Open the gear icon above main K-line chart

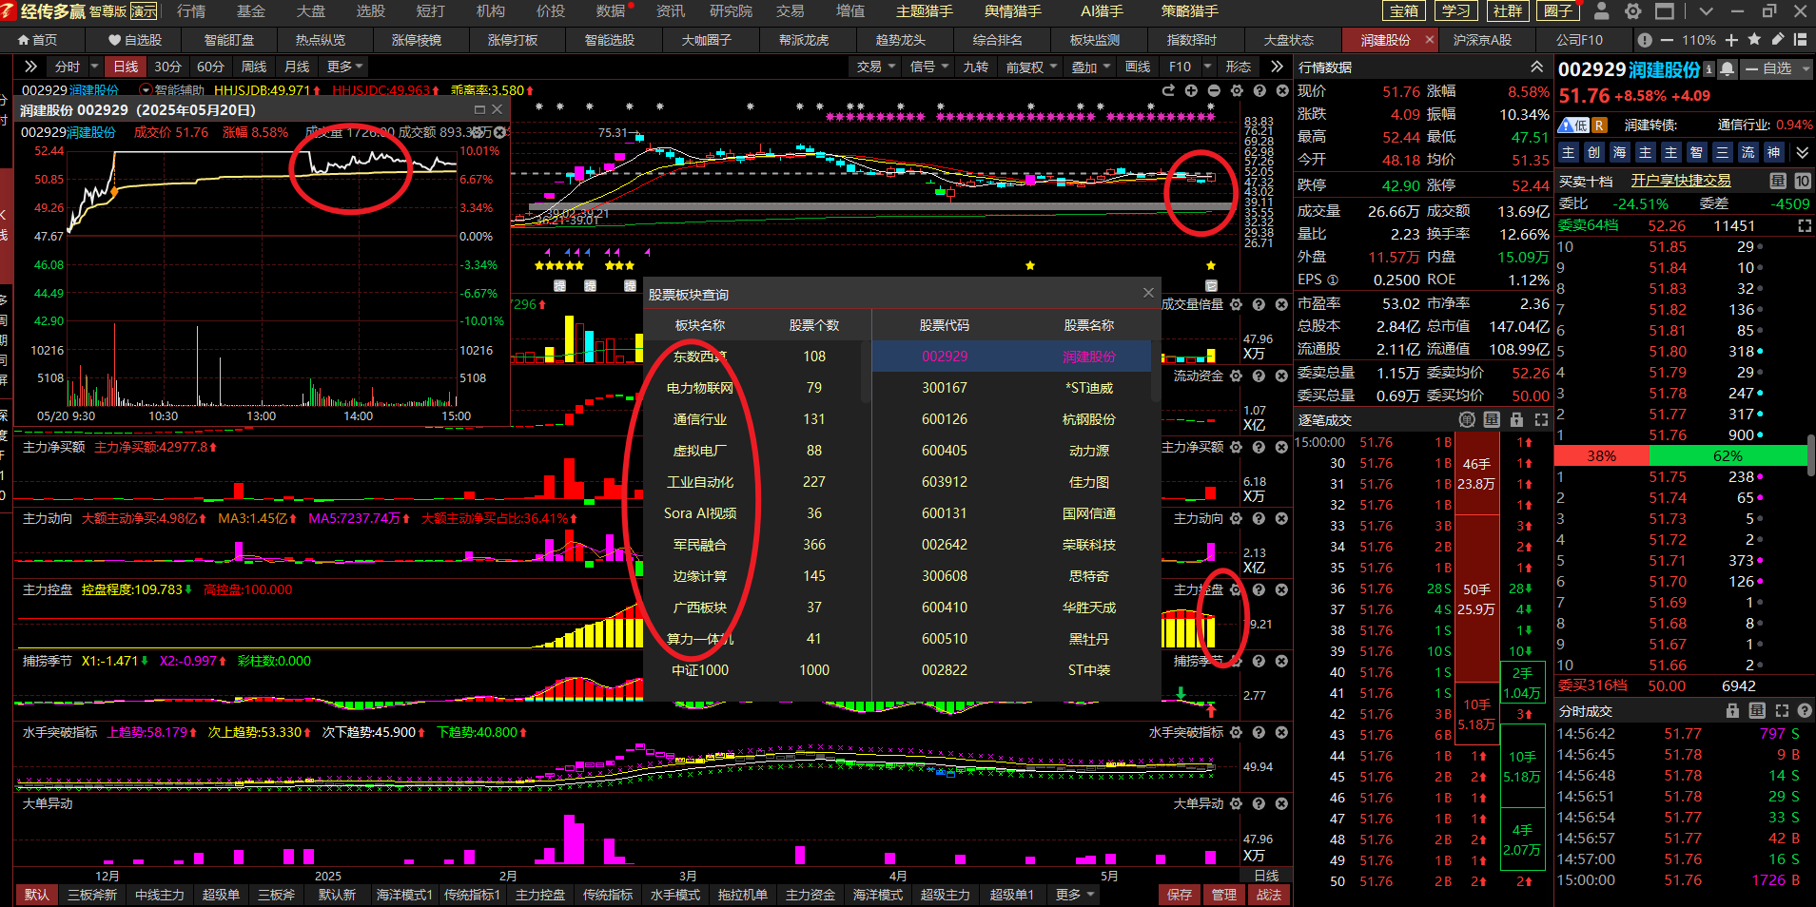pyautogui.click(x=1237, y=90)
